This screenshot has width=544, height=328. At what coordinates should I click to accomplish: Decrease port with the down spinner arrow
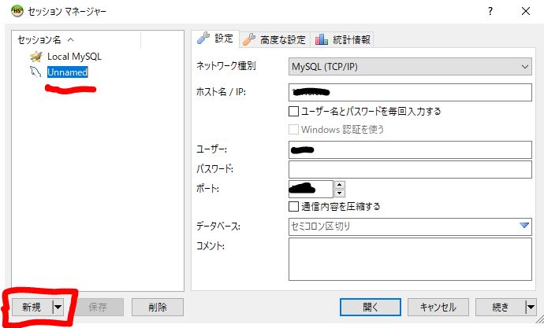339,193
